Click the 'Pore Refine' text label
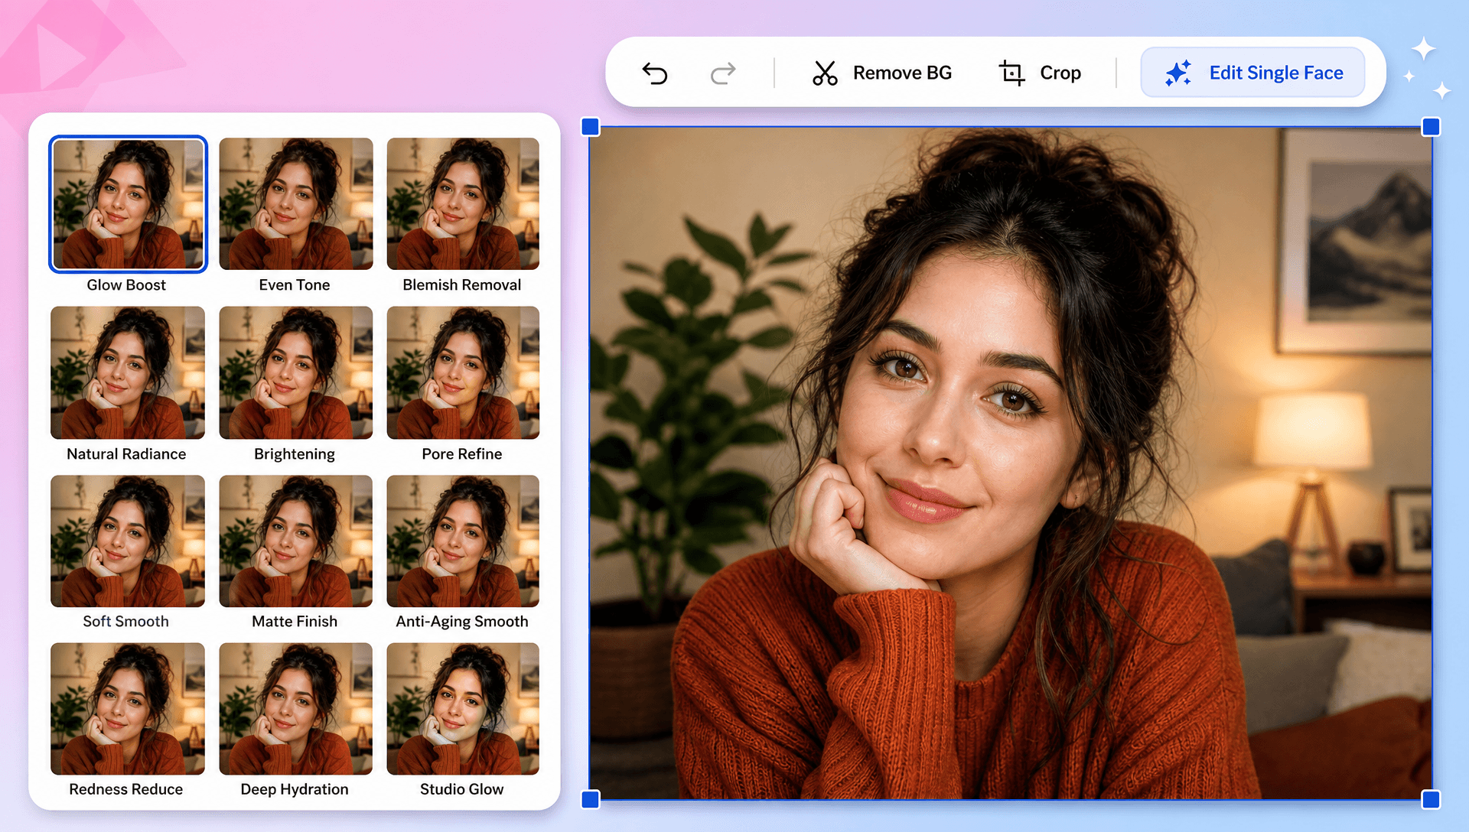 [462, 454]
